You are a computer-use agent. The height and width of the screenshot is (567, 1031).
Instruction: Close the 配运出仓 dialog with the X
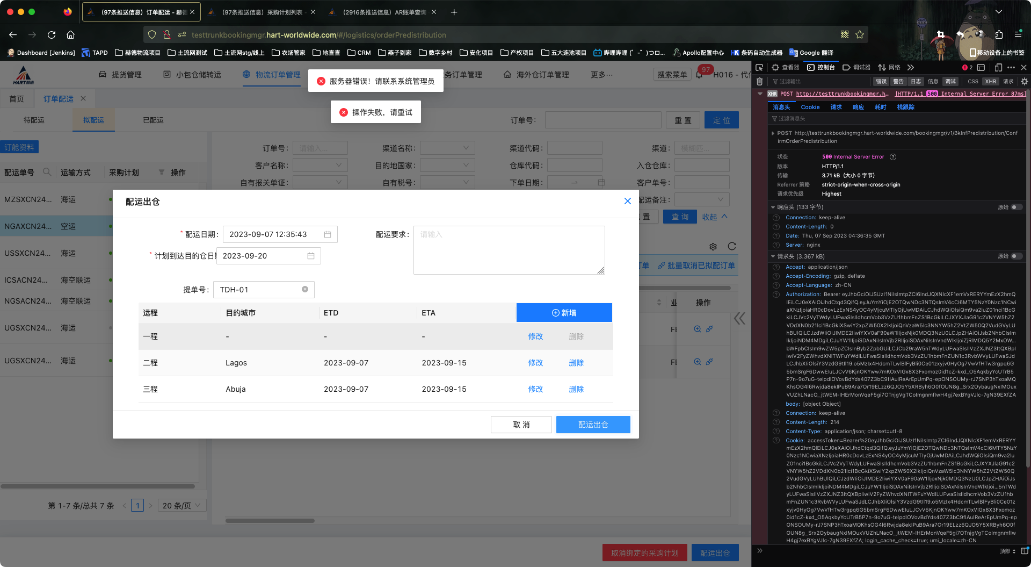pos(627,201)
